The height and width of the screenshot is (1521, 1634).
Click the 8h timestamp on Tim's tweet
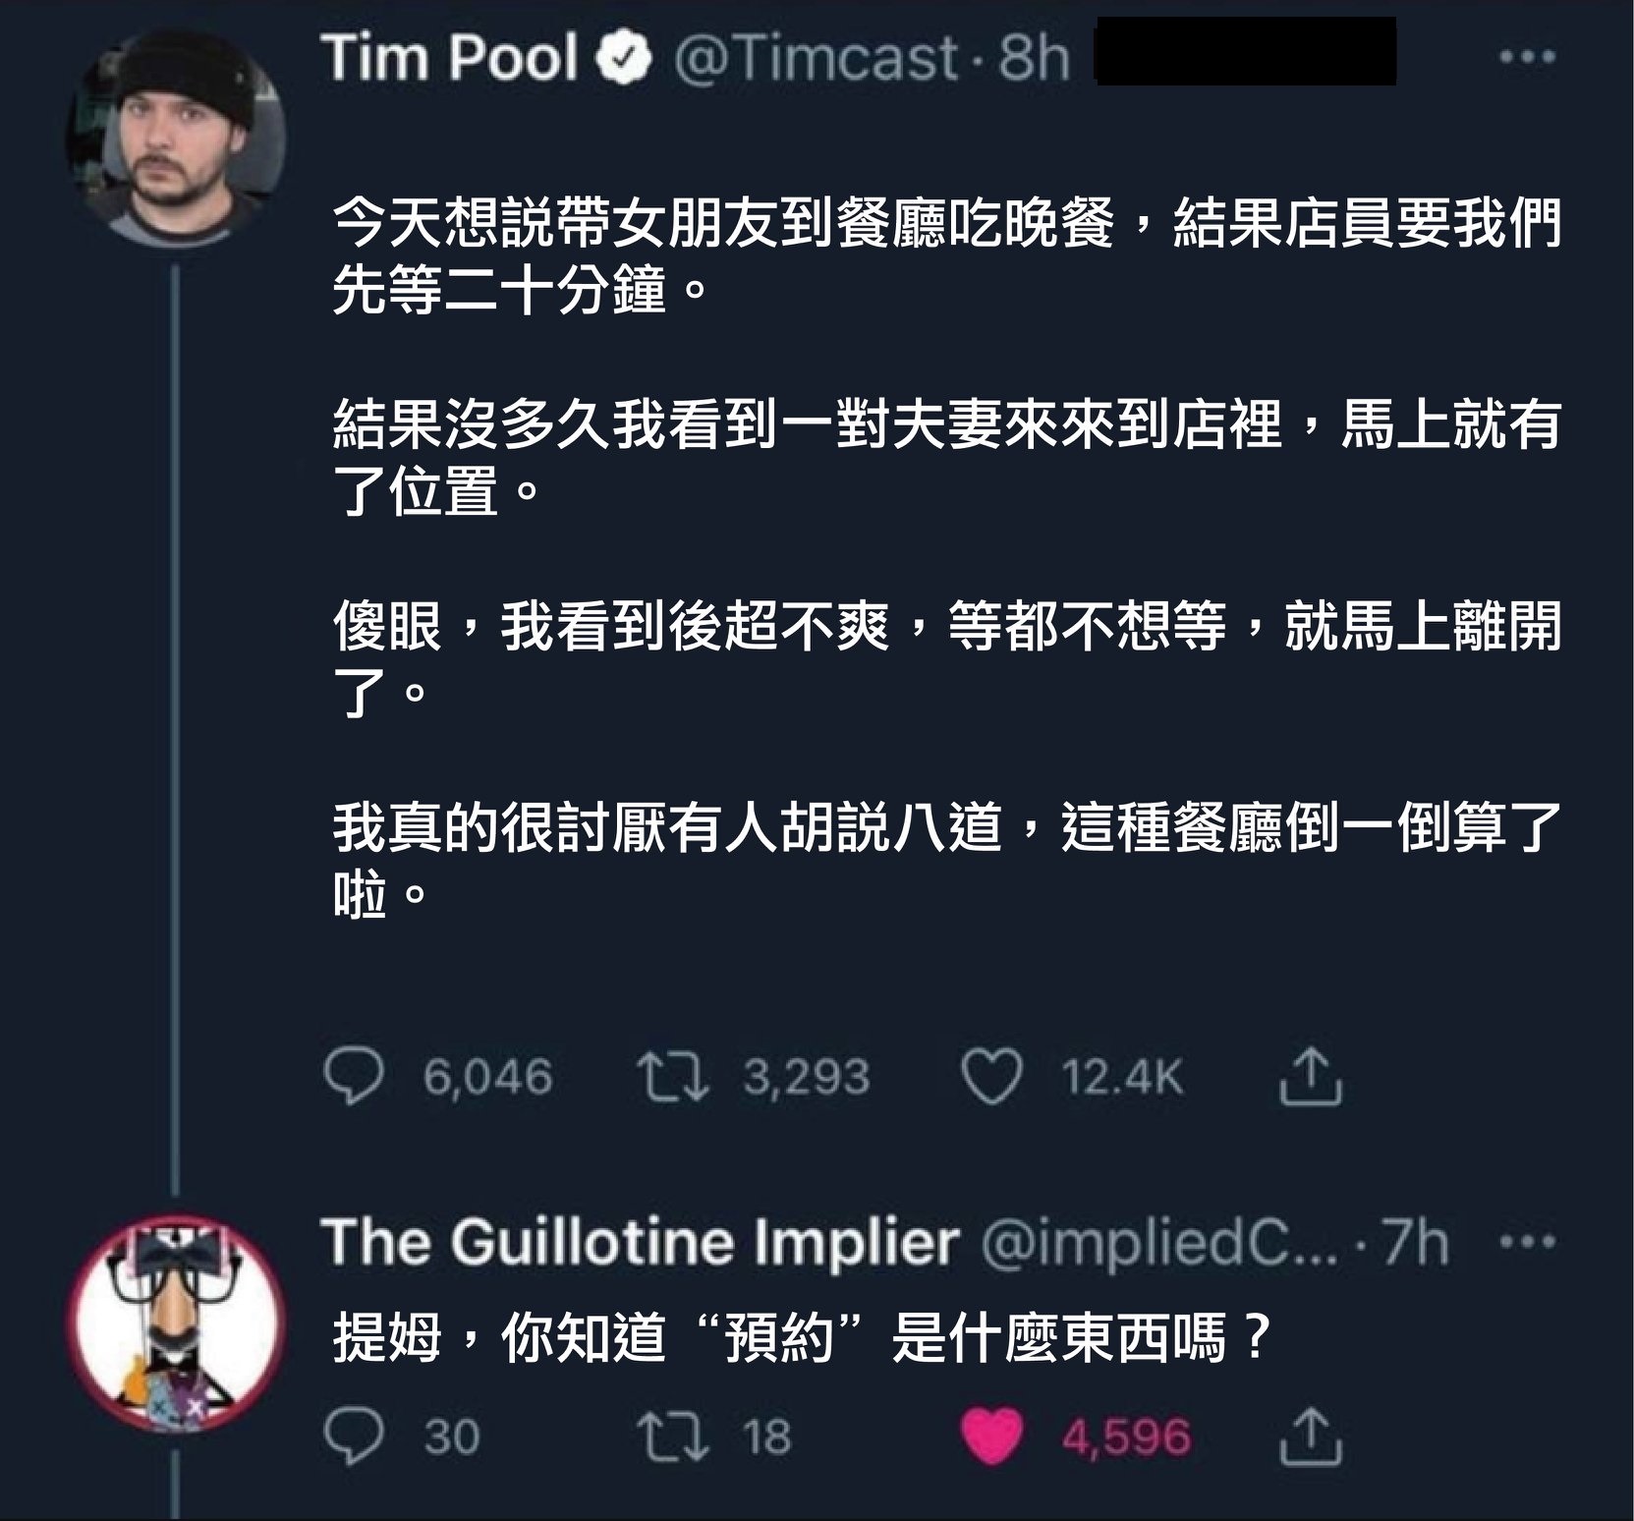coord(1033,58)
